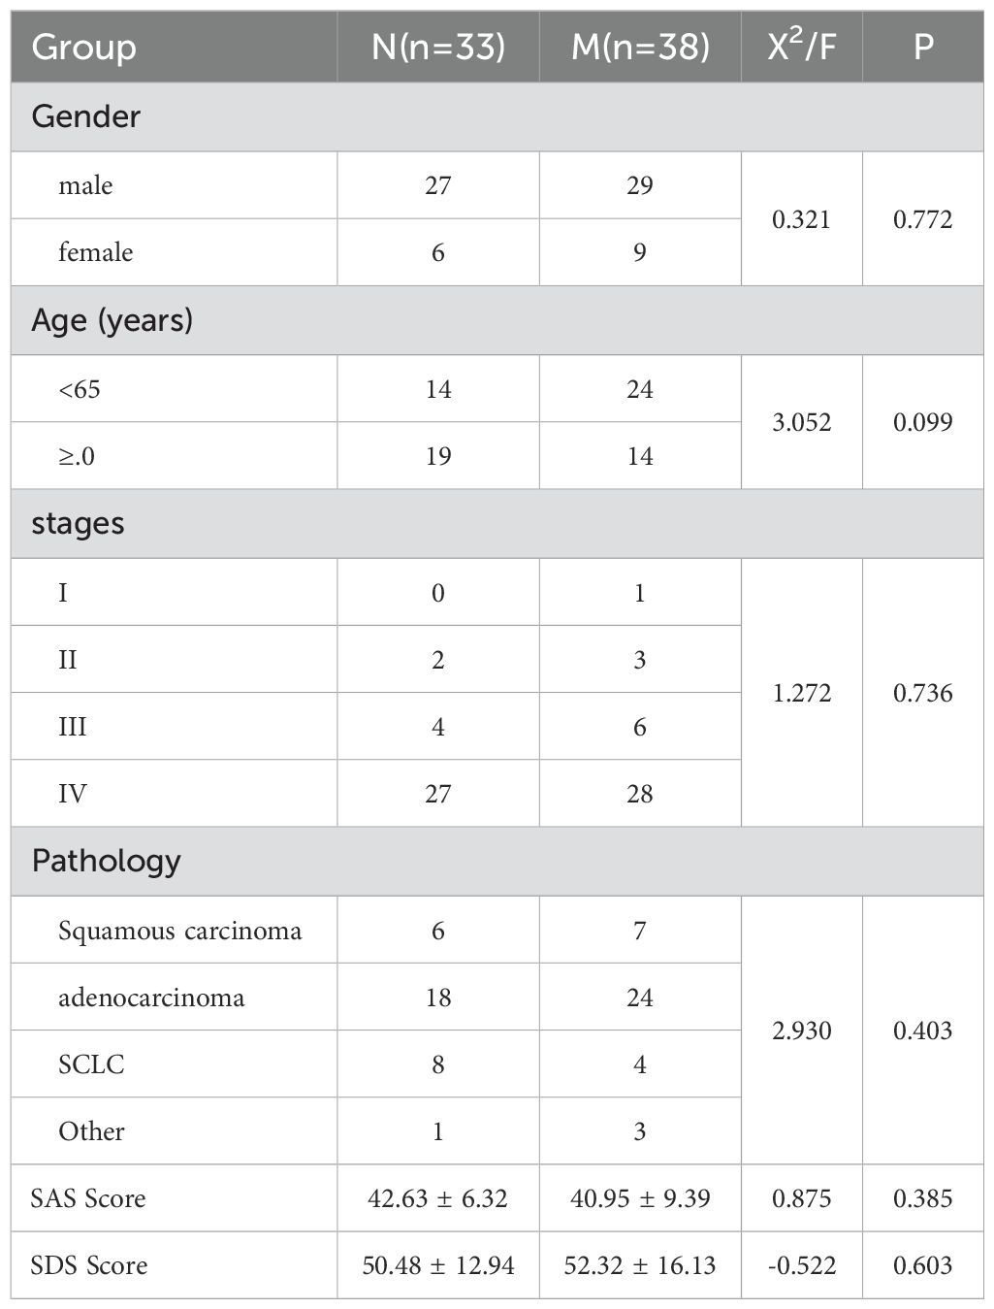Click the Age (years) section row

pyautogui.click(x=112, y=320)
